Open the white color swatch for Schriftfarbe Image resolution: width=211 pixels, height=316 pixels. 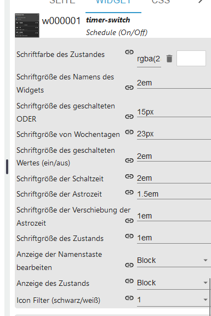[x=191, y=59]
